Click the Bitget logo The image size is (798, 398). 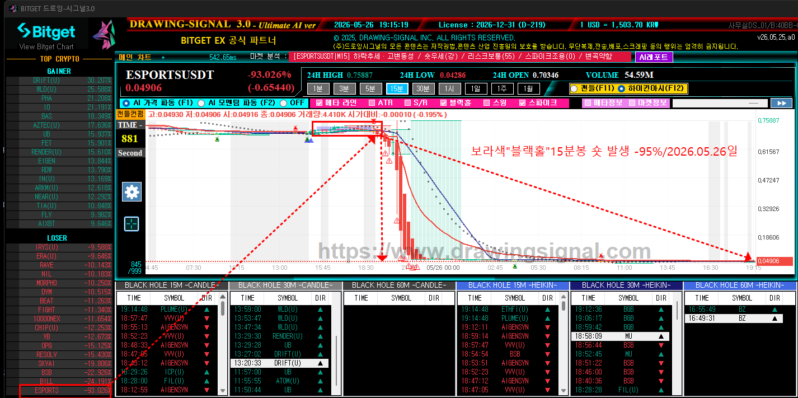coord(46,30)
